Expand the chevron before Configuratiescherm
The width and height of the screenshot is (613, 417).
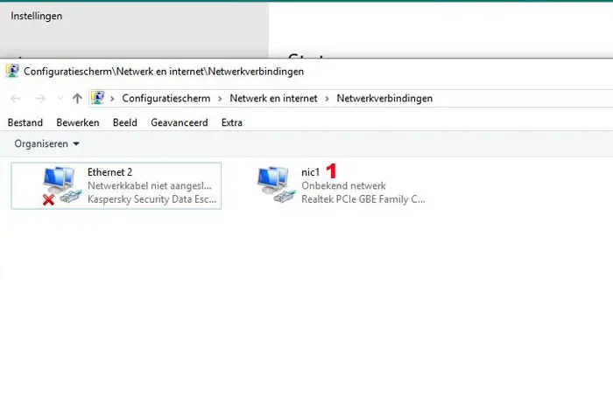112,99
